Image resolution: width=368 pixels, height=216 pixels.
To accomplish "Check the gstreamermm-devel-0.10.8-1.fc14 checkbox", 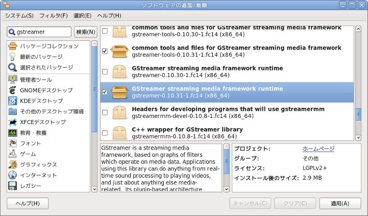I will click(105, 112).
